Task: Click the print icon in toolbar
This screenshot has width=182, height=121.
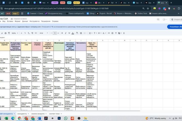Action: click(6, 33)
